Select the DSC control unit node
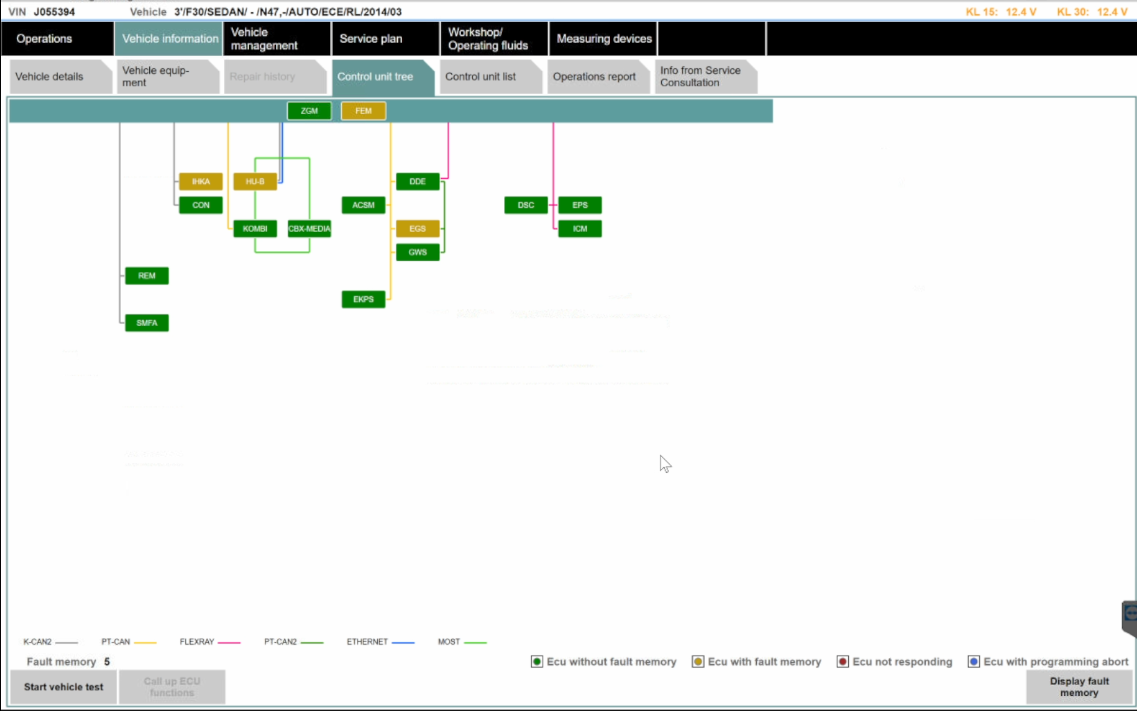Screen dimensions: 1137x711 click(525, 205)
